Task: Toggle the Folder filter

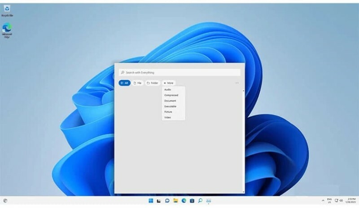Action: coord(153,83)
